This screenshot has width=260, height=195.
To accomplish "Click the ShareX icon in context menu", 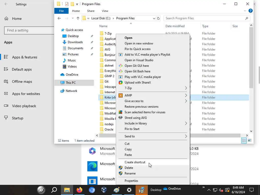I will (121, 83).
